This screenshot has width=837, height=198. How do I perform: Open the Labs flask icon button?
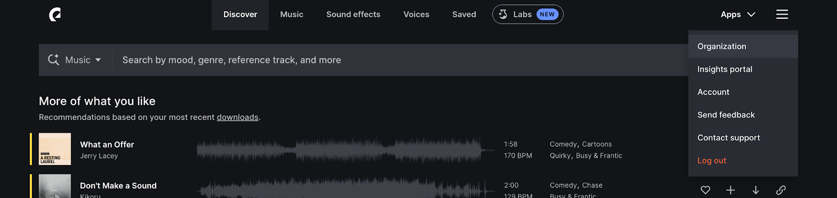[x=528, y=15]
